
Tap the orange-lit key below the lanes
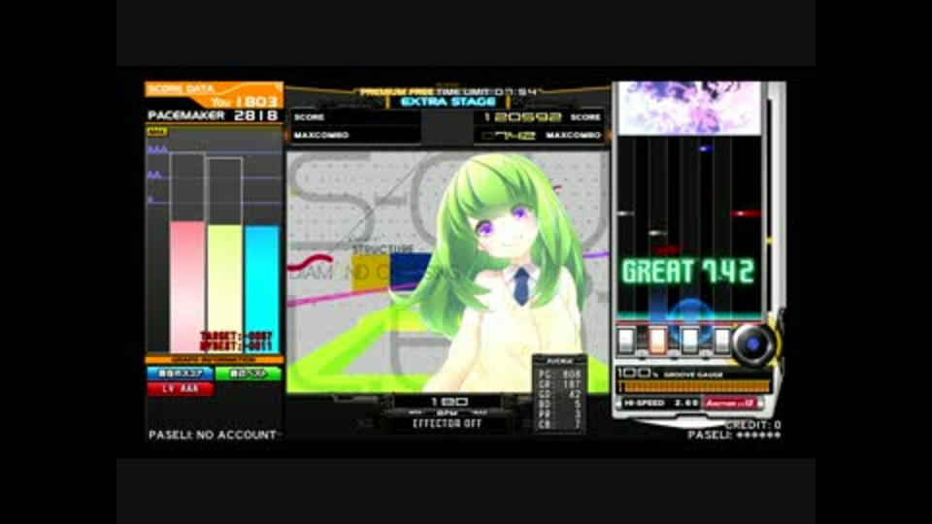coord(657,341)
